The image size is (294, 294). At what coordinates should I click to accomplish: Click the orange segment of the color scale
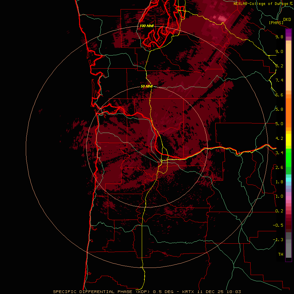(288, 113)
